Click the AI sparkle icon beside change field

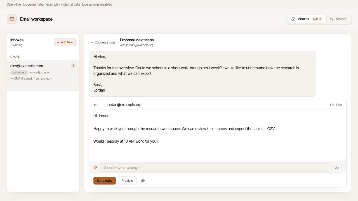95,167
